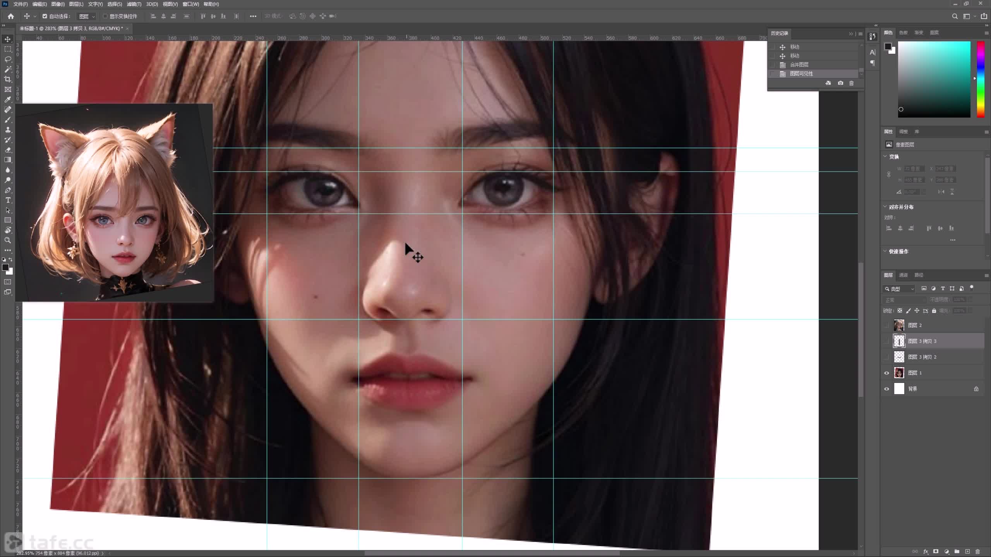Select the Zoom tool
This screenshot has height=557, width=991.
point(8,240)
